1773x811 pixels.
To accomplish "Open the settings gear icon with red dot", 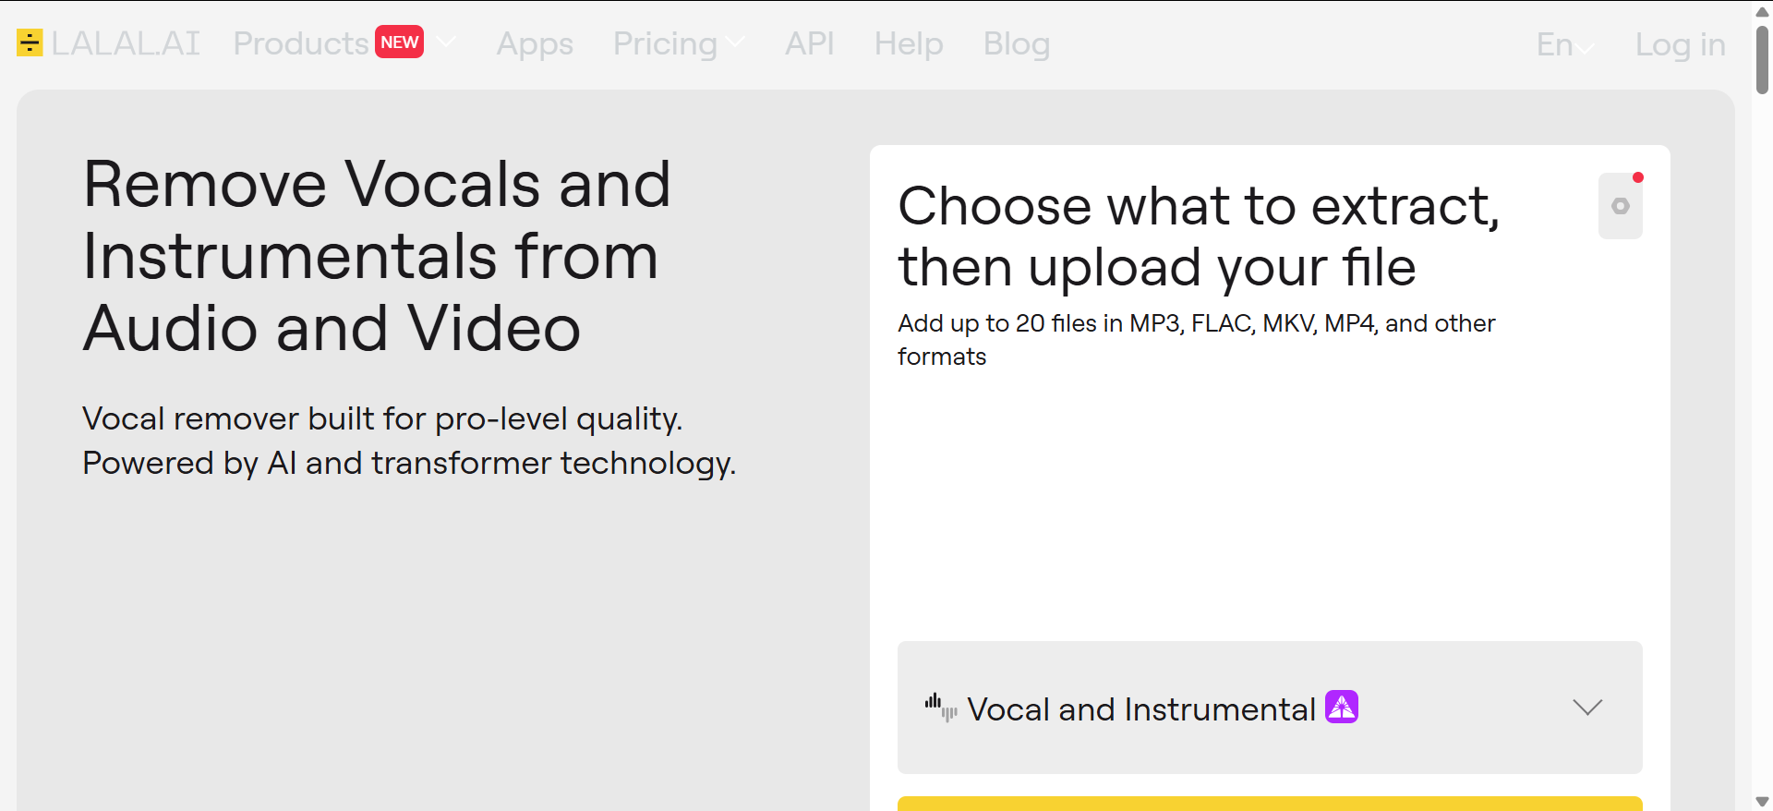I will pyautogui.click(x=1621, y=206).
